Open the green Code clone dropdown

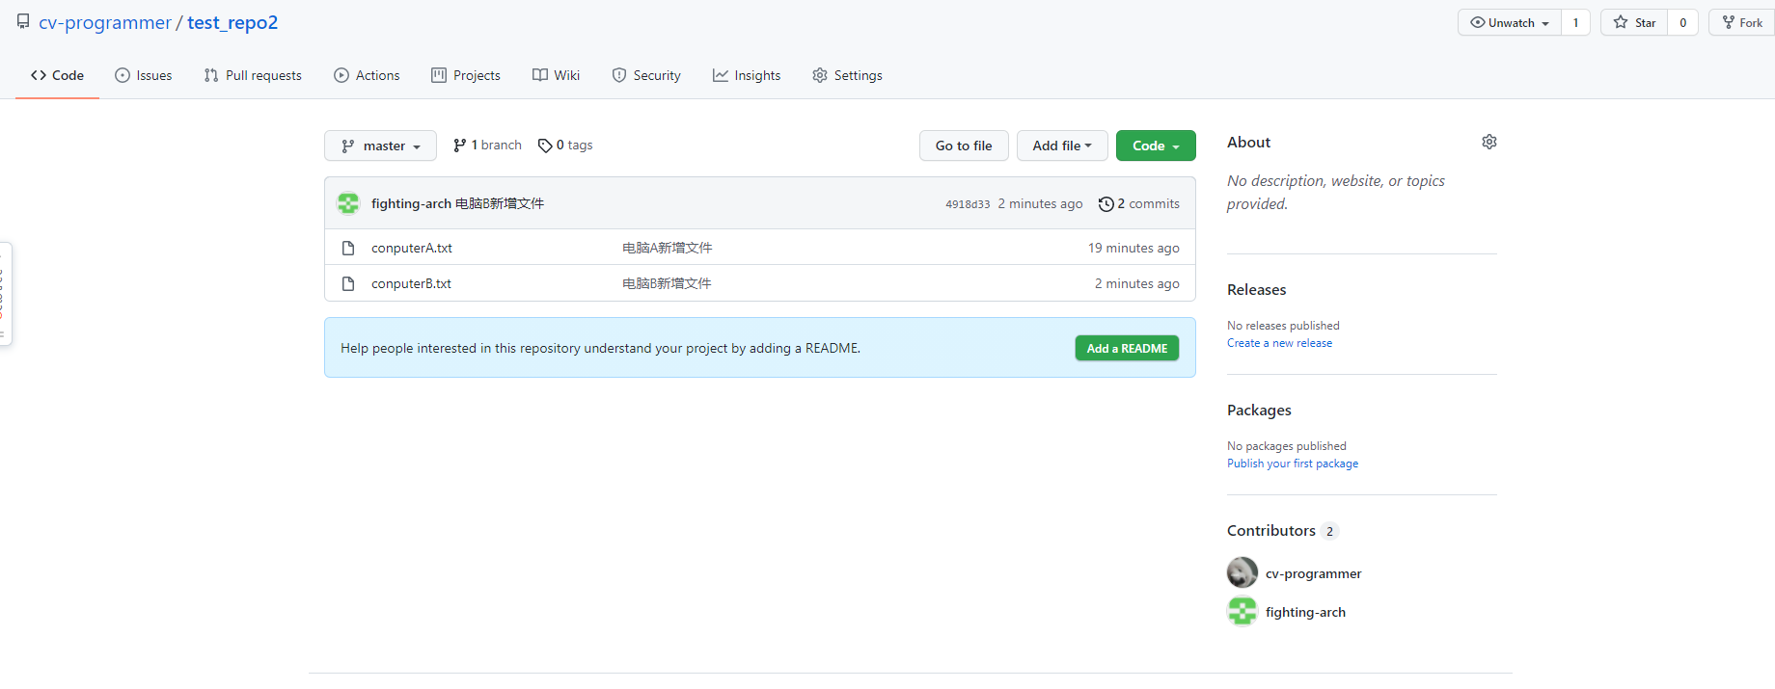click(x=1155, y=146)
